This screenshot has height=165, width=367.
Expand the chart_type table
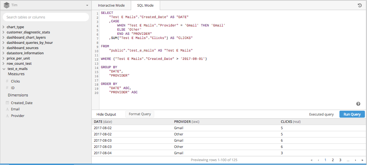pyautogui.click(x=3, y=27)
